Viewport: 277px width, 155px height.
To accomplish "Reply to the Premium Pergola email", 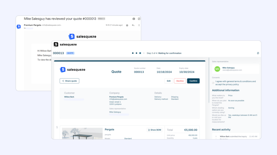I will click(133, 25).
